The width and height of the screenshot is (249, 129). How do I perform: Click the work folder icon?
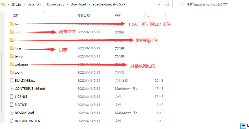[11, 72]
